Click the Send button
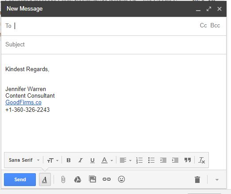 pos(20,179)
